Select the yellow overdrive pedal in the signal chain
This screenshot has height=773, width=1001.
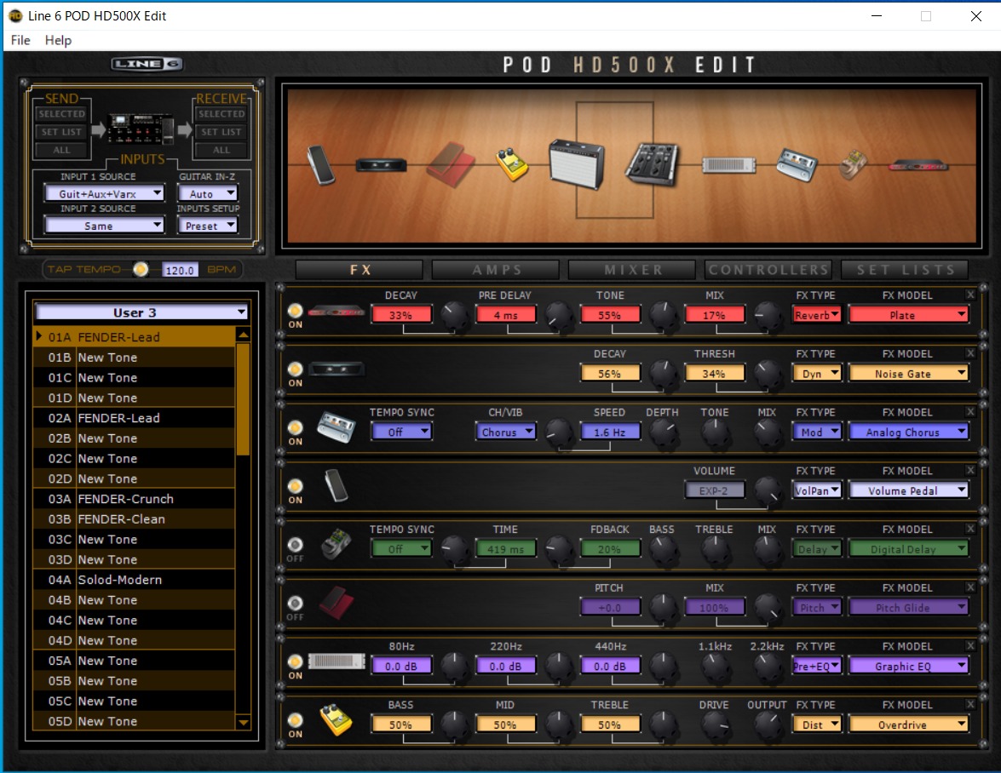[x=513, y=164]
